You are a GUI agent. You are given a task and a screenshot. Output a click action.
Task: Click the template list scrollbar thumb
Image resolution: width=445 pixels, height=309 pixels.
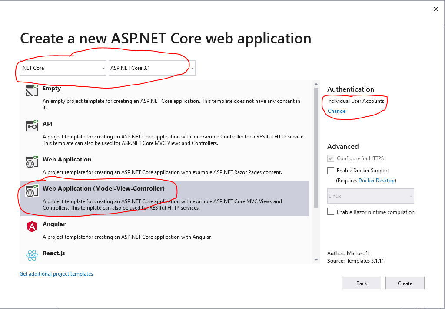pyautogui.click(x=316, y=148)
